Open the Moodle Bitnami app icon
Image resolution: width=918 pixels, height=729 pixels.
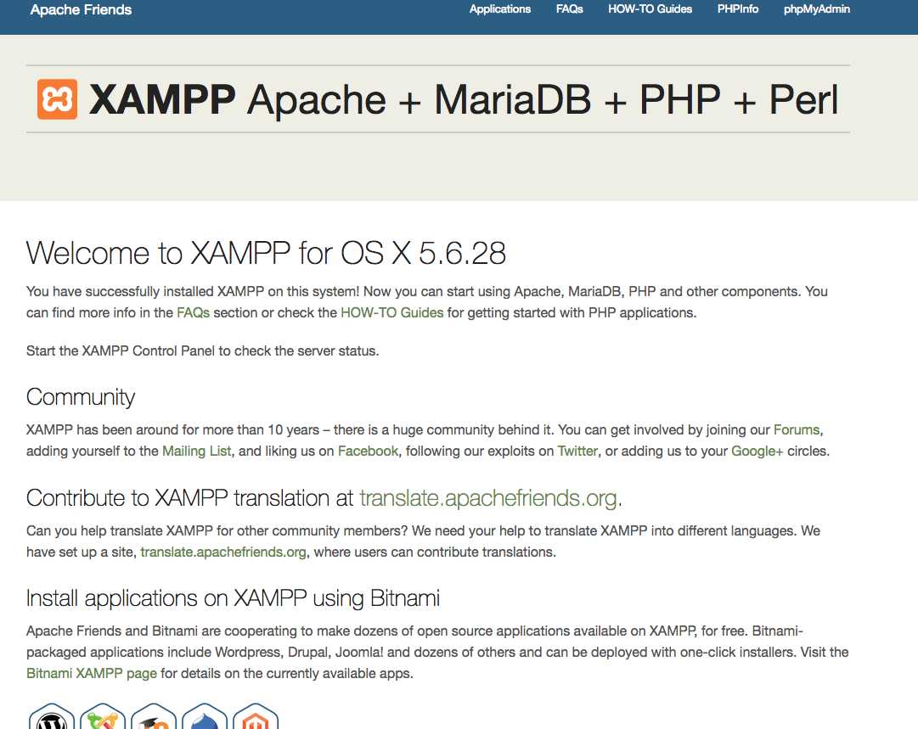pos(154,716)
